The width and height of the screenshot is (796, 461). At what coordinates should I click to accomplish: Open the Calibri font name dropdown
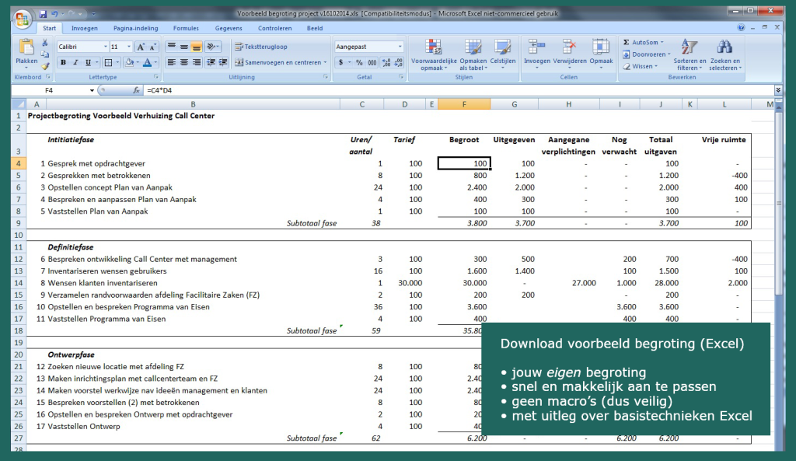(106, 47)
